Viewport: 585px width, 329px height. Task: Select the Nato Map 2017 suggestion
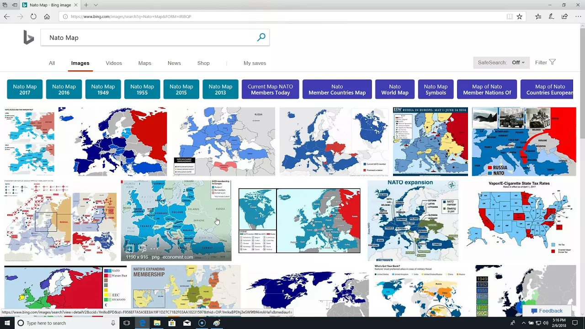(x=25, y=90)
